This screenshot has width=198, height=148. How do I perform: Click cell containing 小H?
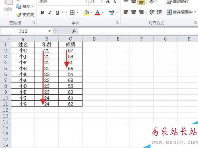pos(23,92)
